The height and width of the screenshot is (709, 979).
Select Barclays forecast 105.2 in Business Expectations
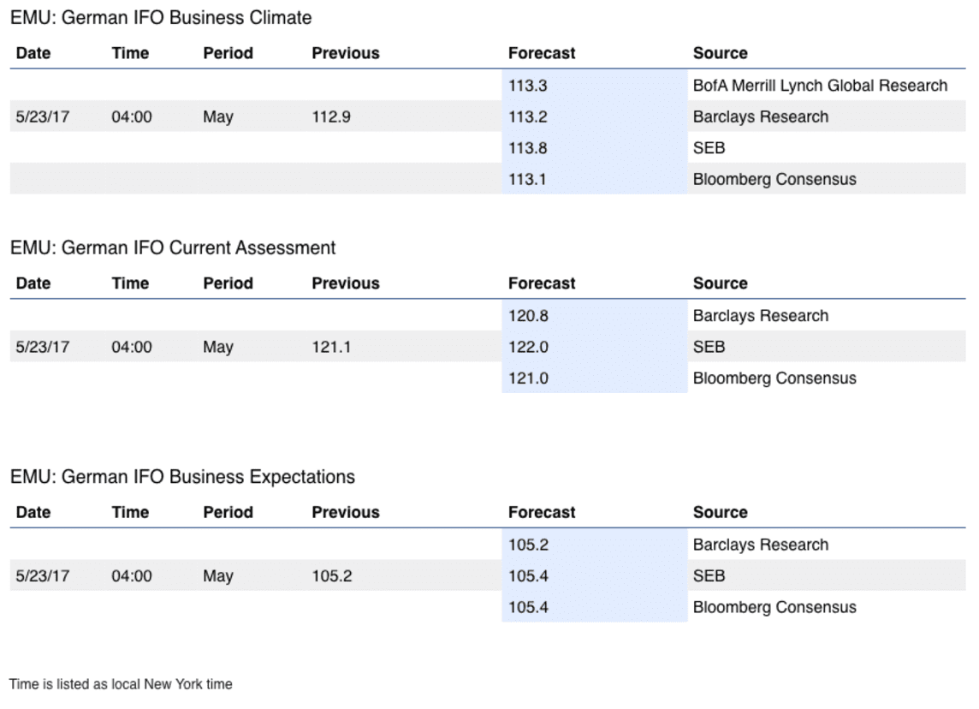[528, 545]
